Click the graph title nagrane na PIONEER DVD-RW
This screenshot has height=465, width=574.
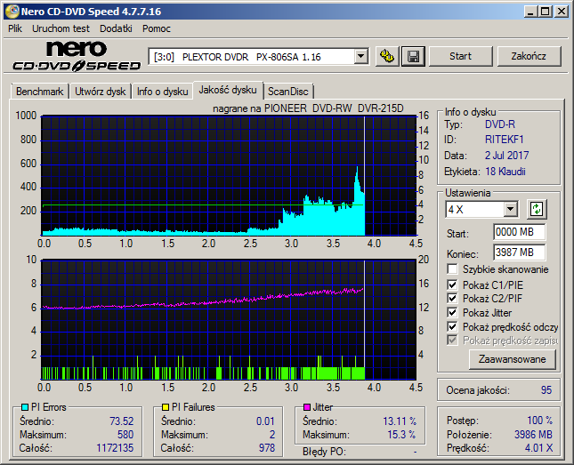(x=308, y=108)
